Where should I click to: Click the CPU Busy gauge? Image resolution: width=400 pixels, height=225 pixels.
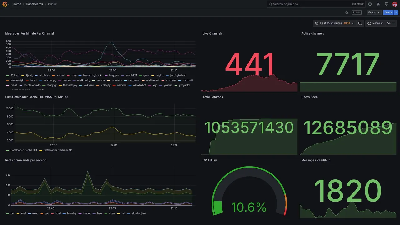(249, 191)
